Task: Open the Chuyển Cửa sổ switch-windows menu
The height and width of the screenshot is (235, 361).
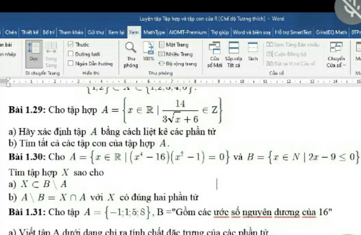Action: tap(336, 55)
